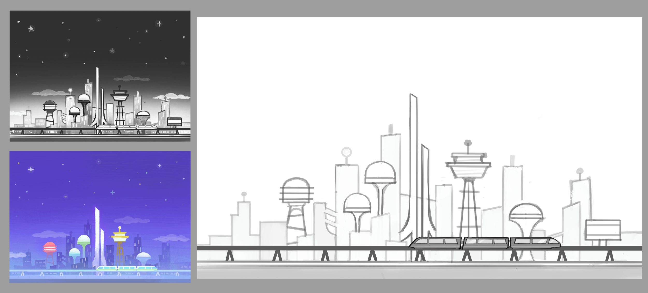This screenshot has width=648, height=293.
Task: Click the white monorail in grayscale thumbnail
Action: [127, 127]
